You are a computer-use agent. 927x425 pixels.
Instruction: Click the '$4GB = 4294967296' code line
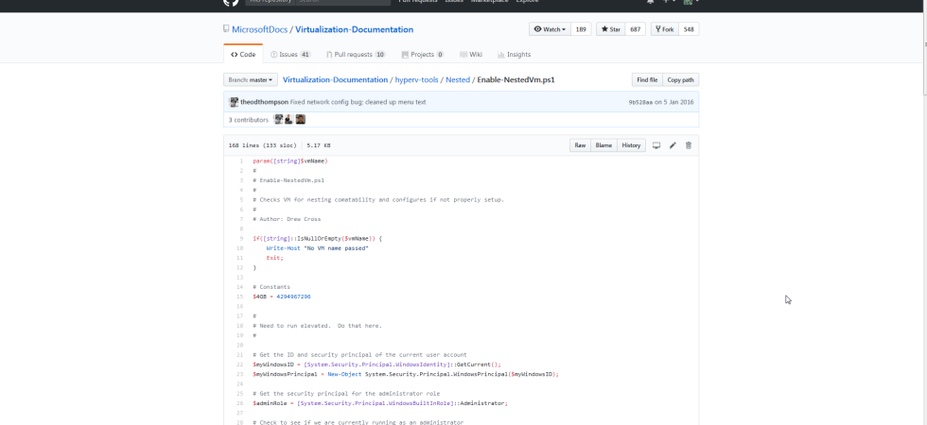point(282,297)
